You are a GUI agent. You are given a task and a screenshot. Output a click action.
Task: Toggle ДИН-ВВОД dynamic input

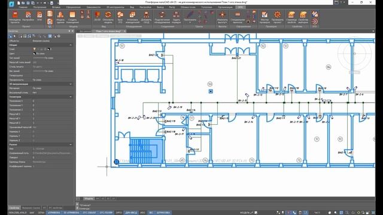click(x=132, y=213)
